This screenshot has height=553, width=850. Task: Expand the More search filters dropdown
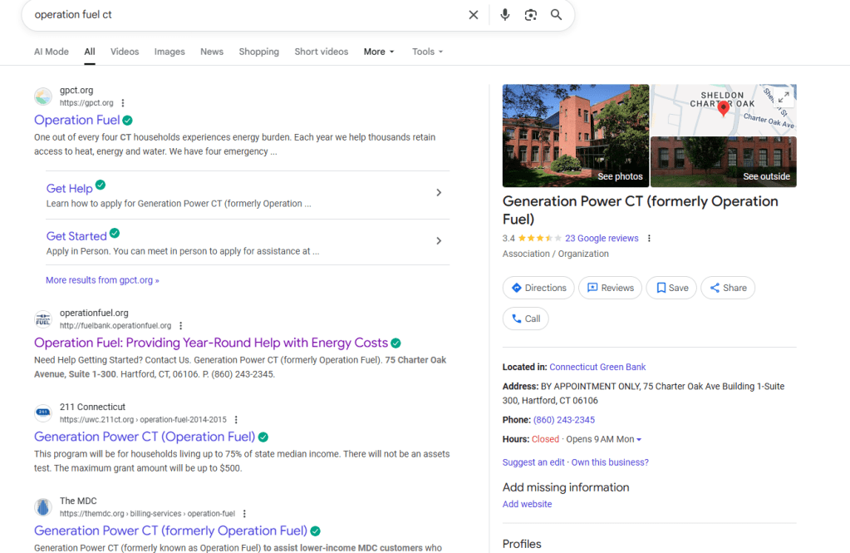[379, 52]
